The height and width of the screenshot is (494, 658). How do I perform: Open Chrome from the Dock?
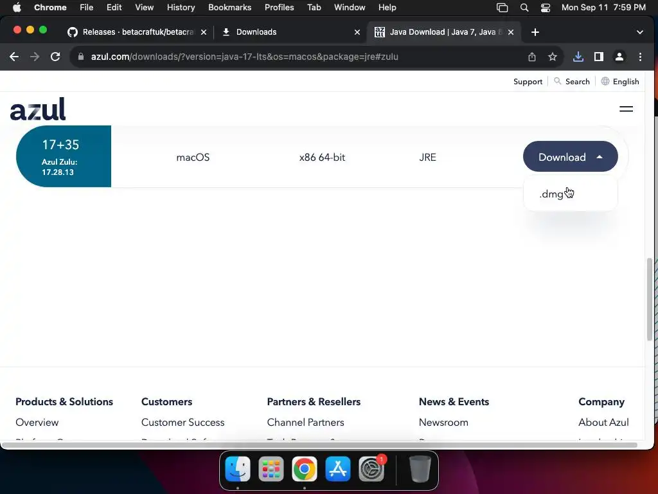[x=304, y=469]
